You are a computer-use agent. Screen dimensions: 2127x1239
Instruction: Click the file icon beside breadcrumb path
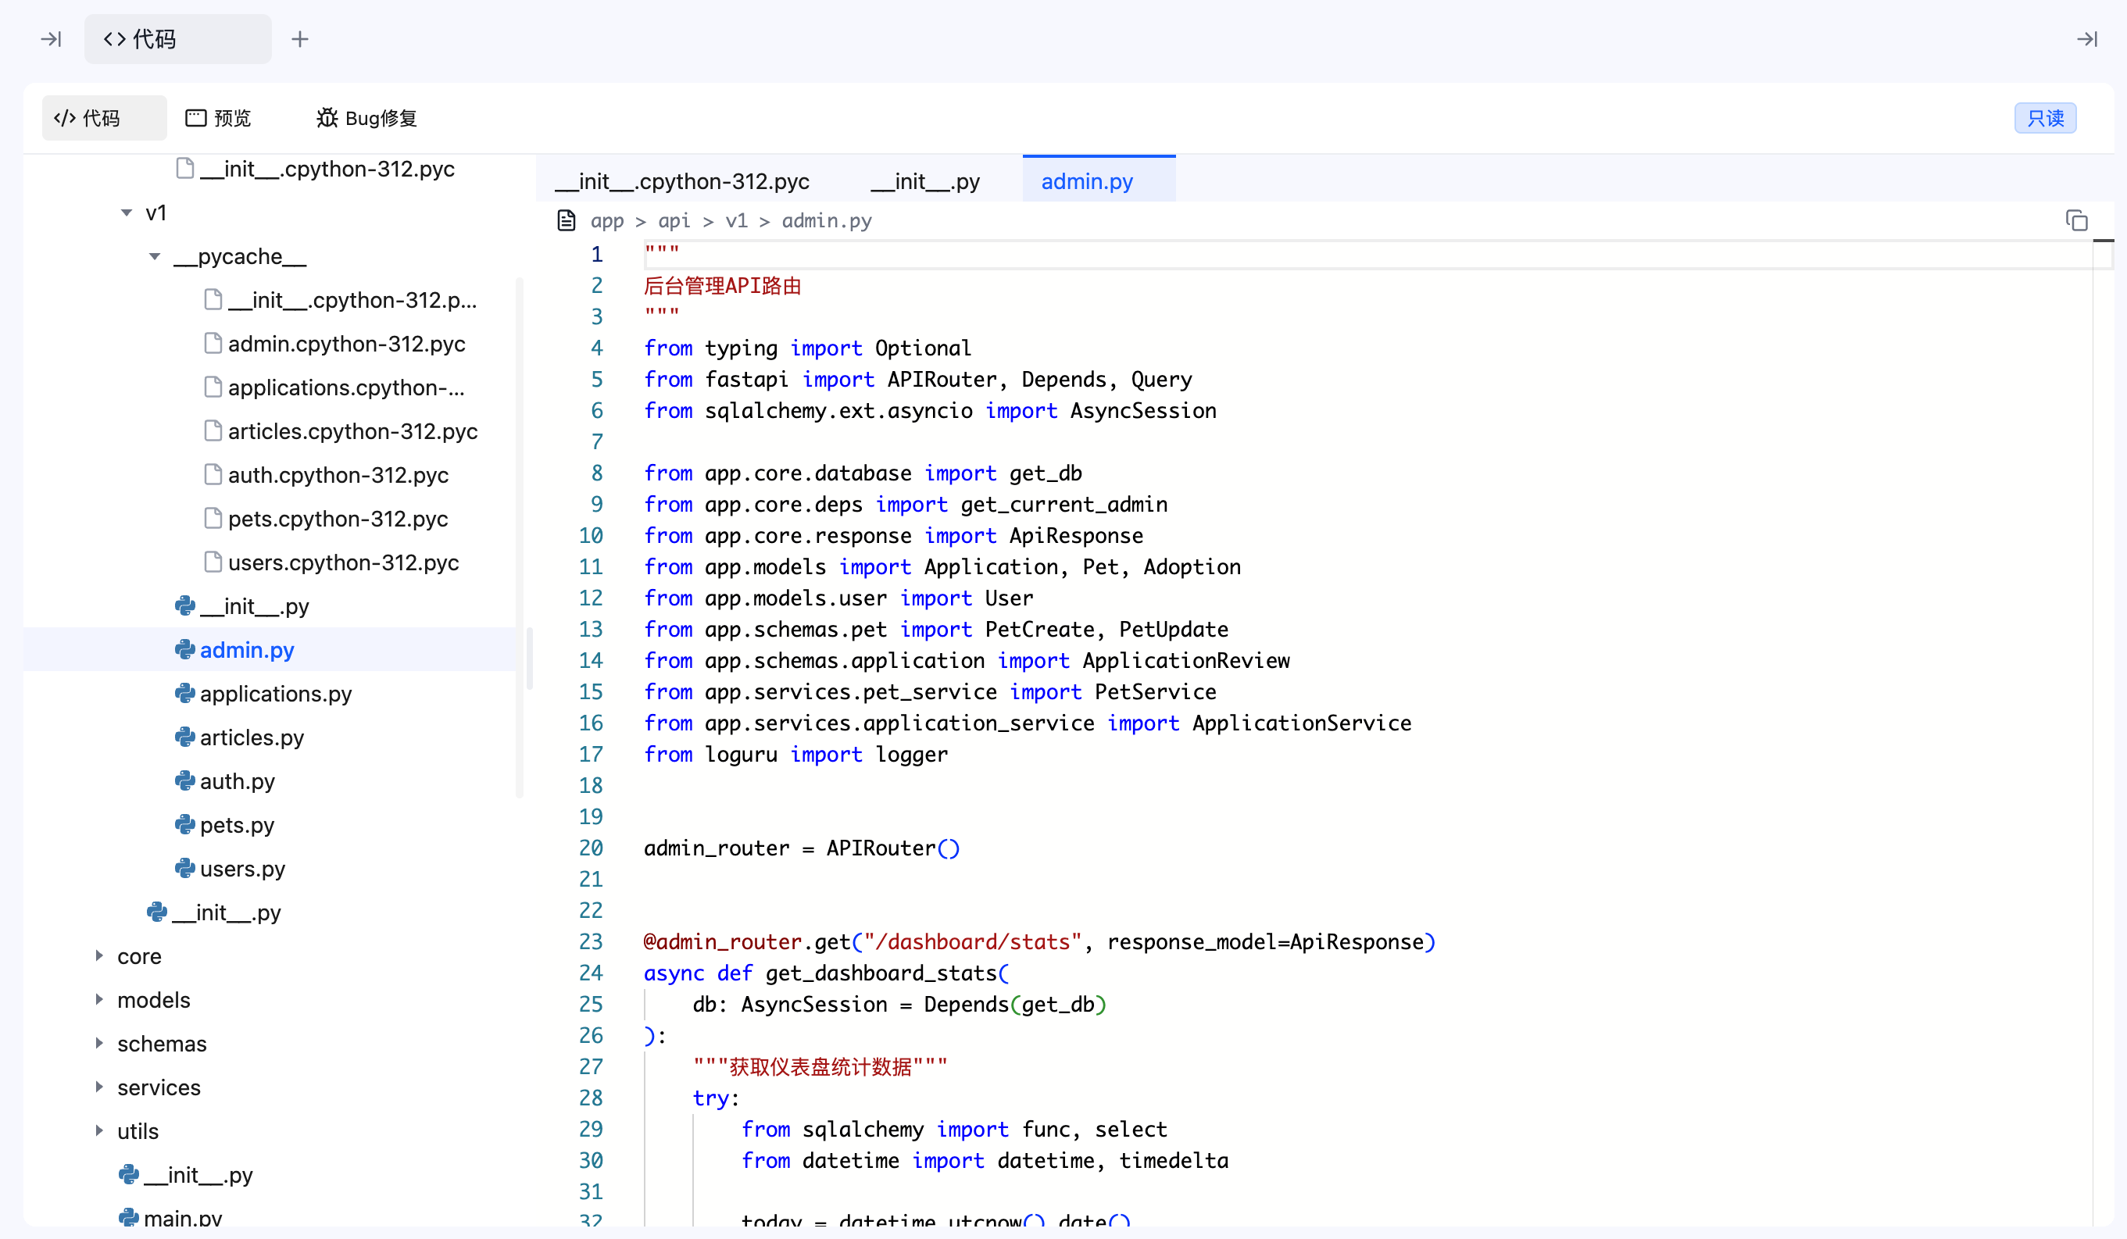point(567,221)
